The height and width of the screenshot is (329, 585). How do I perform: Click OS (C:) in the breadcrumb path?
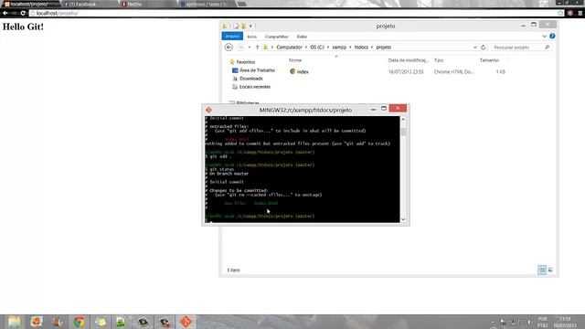coord(317,48)
